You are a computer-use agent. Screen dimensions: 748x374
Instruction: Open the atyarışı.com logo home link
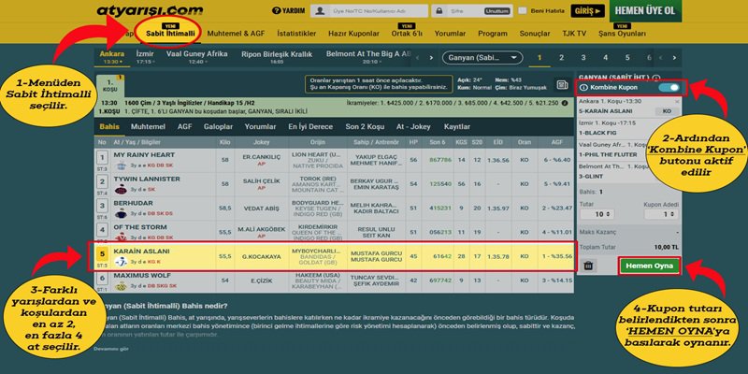coord(150,10)
